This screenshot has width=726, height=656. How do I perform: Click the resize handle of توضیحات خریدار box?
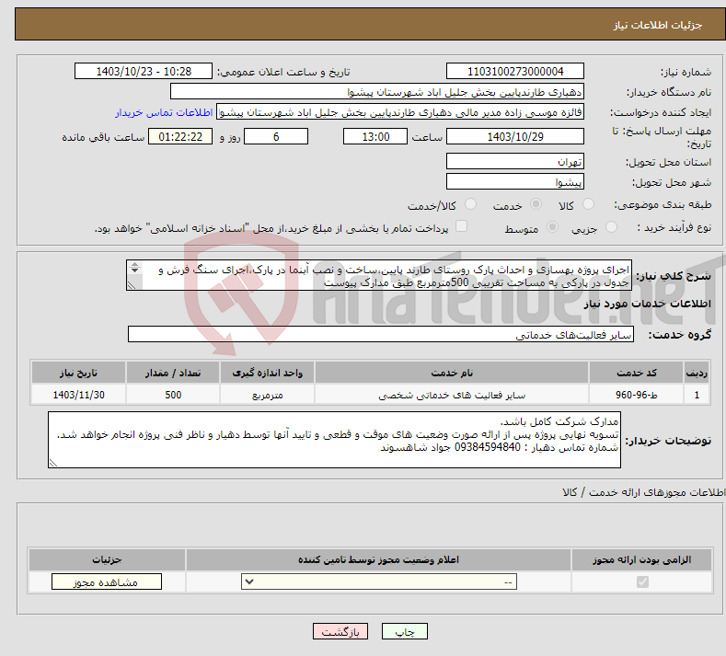pyautogui.click(x=52, y=463)
